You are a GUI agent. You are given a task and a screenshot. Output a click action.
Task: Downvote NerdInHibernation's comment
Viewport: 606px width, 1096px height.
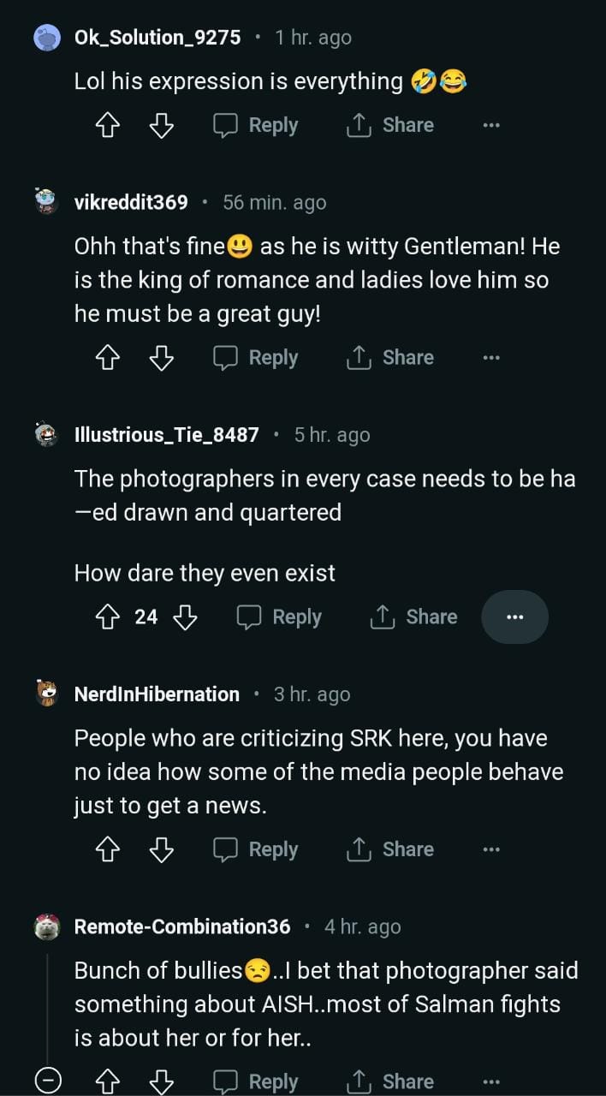161,850
